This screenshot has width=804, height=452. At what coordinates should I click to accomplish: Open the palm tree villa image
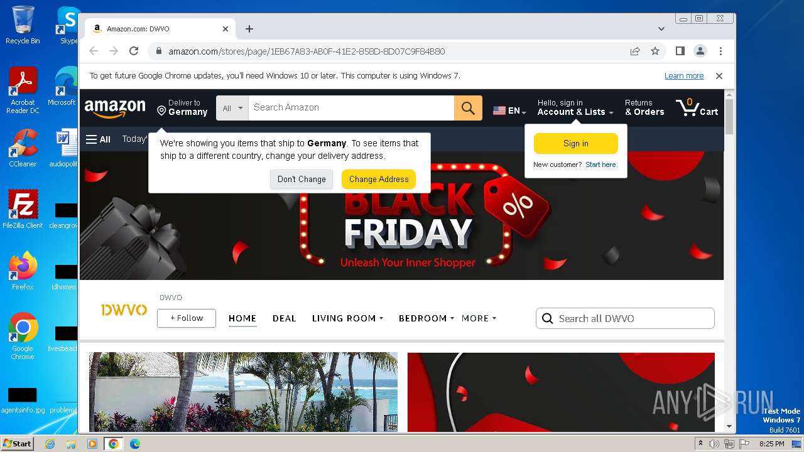pos(243,392)
